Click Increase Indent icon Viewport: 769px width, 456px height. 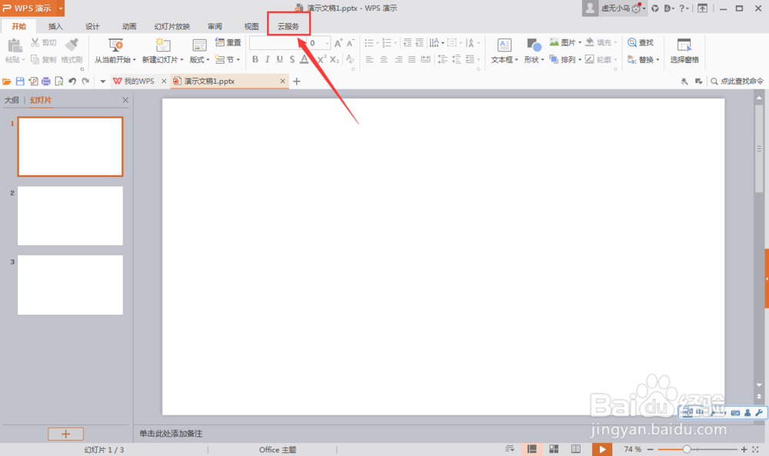(x=419, y=42)
